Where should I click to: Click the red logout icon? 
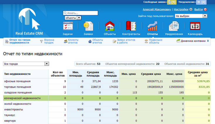pos(205,9)
